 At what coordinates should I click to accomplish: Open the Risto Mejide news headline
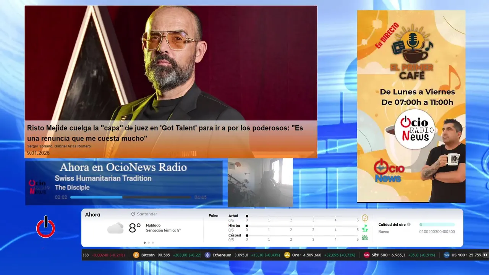[165, 133]
